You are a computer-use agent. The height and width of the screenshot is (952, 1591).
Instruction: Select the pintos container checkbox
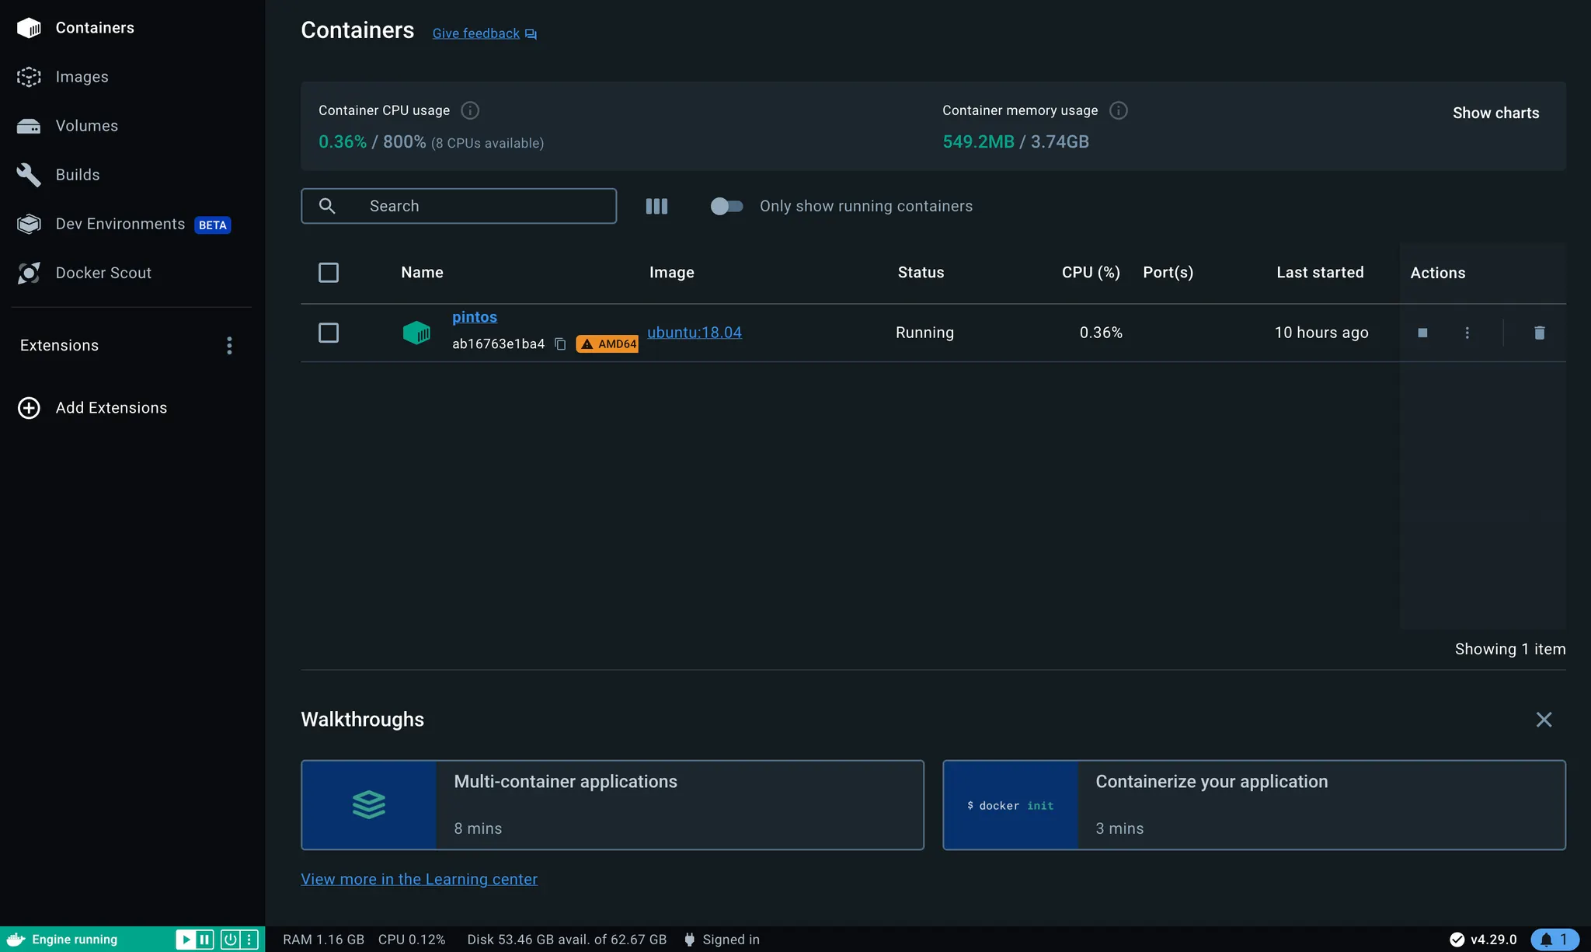pyautogui.click(x=329, y=333)
